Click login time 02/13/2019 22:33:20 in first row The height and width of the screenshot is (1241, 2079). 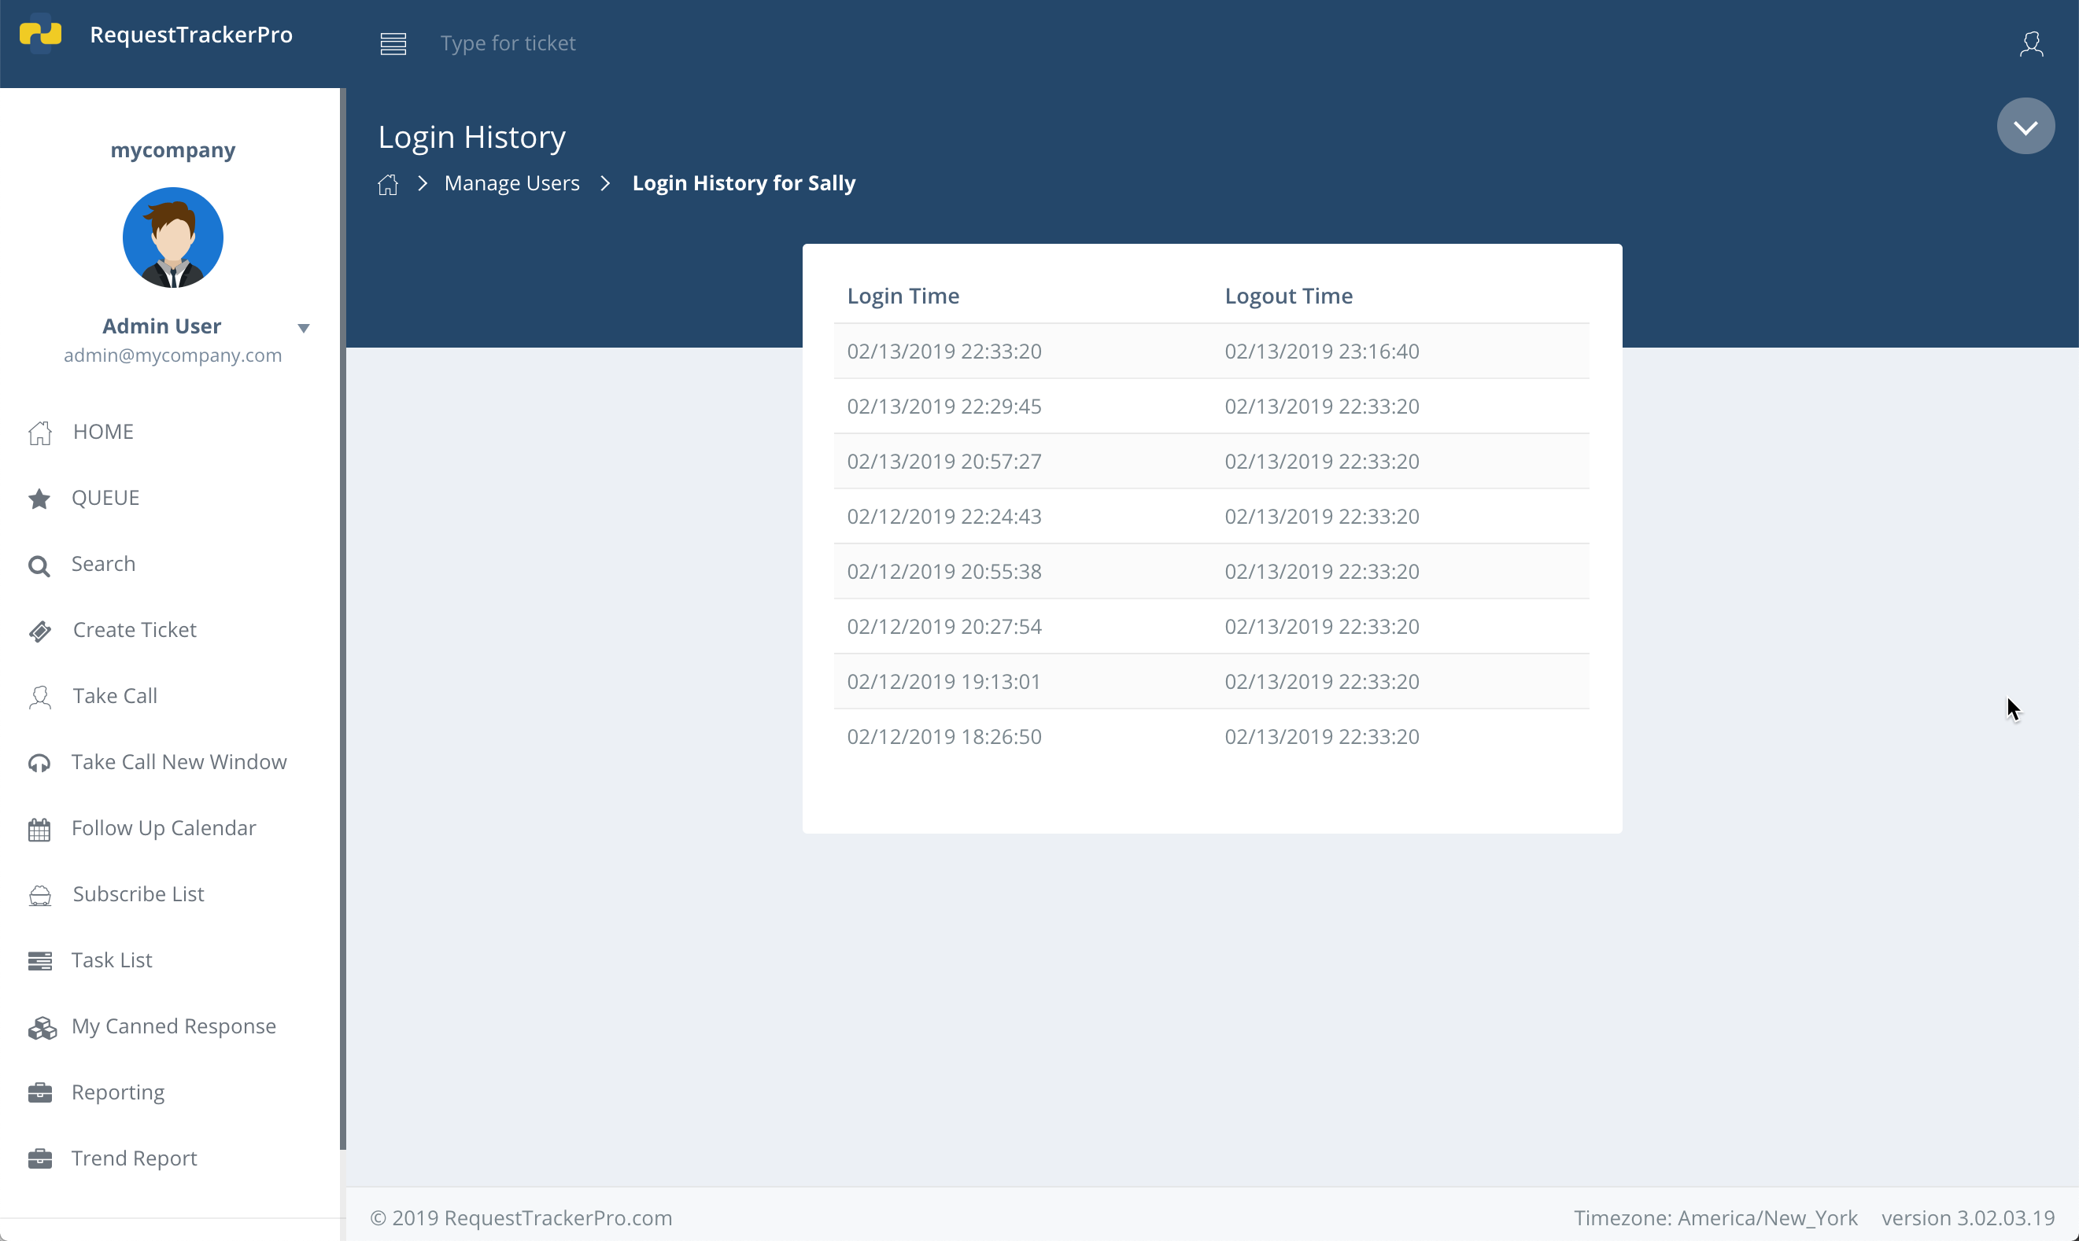point(943,352)
